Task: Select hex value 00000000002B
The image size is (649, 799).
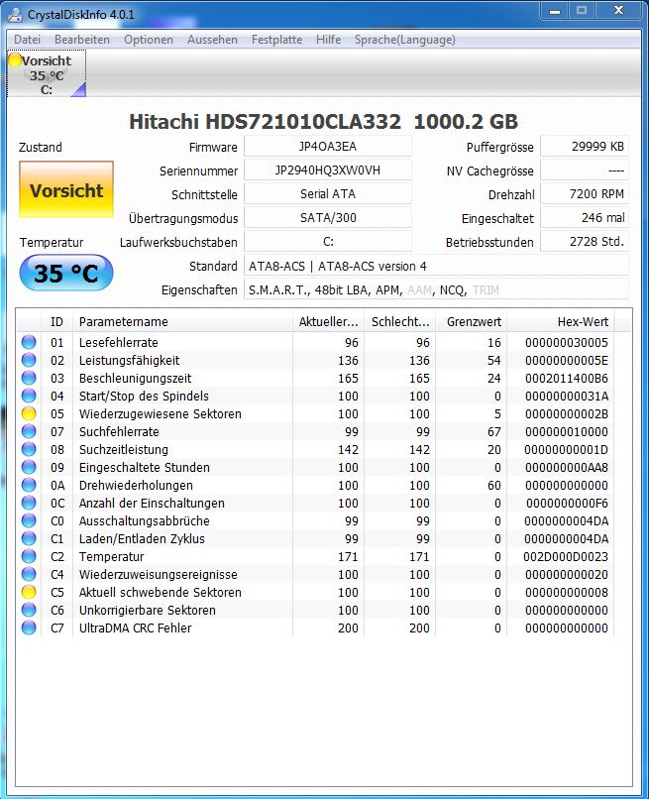Action: pos(567,413)
